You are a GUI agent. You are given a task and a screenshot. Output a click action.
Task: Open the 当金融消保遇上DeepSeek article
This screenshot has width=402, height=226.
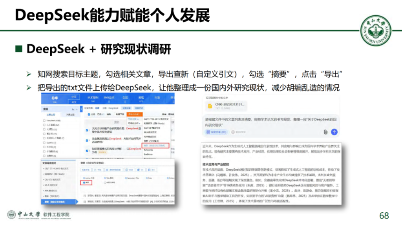[117, 140]
